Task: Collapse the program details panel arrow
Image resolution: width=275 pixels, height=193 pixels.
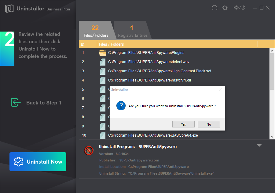Action: (259, 146)
